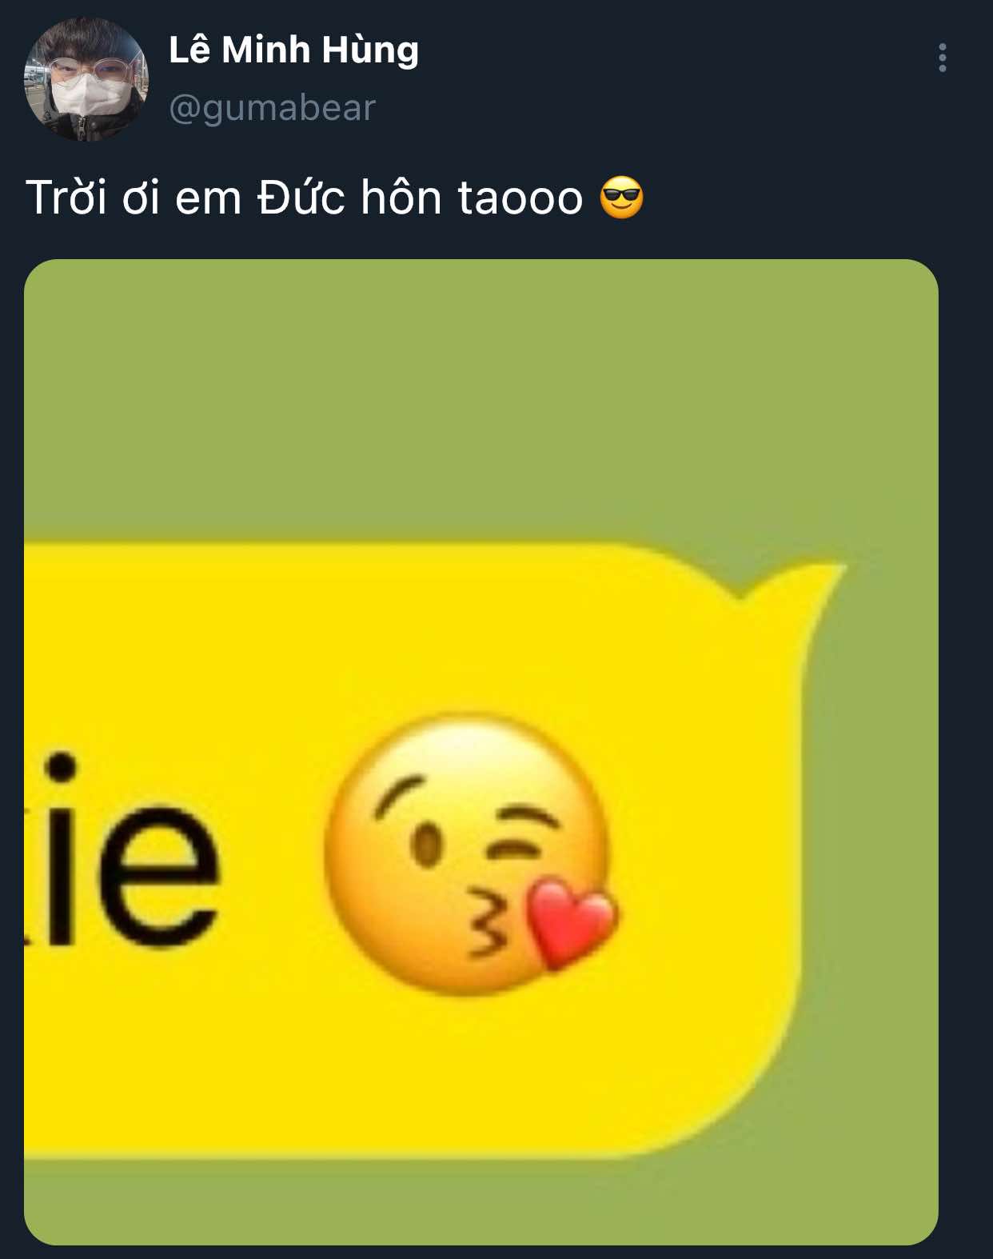Click the @gumabear handle
The width and height of the screenshot is (993, 1259).
pos(272,108)
